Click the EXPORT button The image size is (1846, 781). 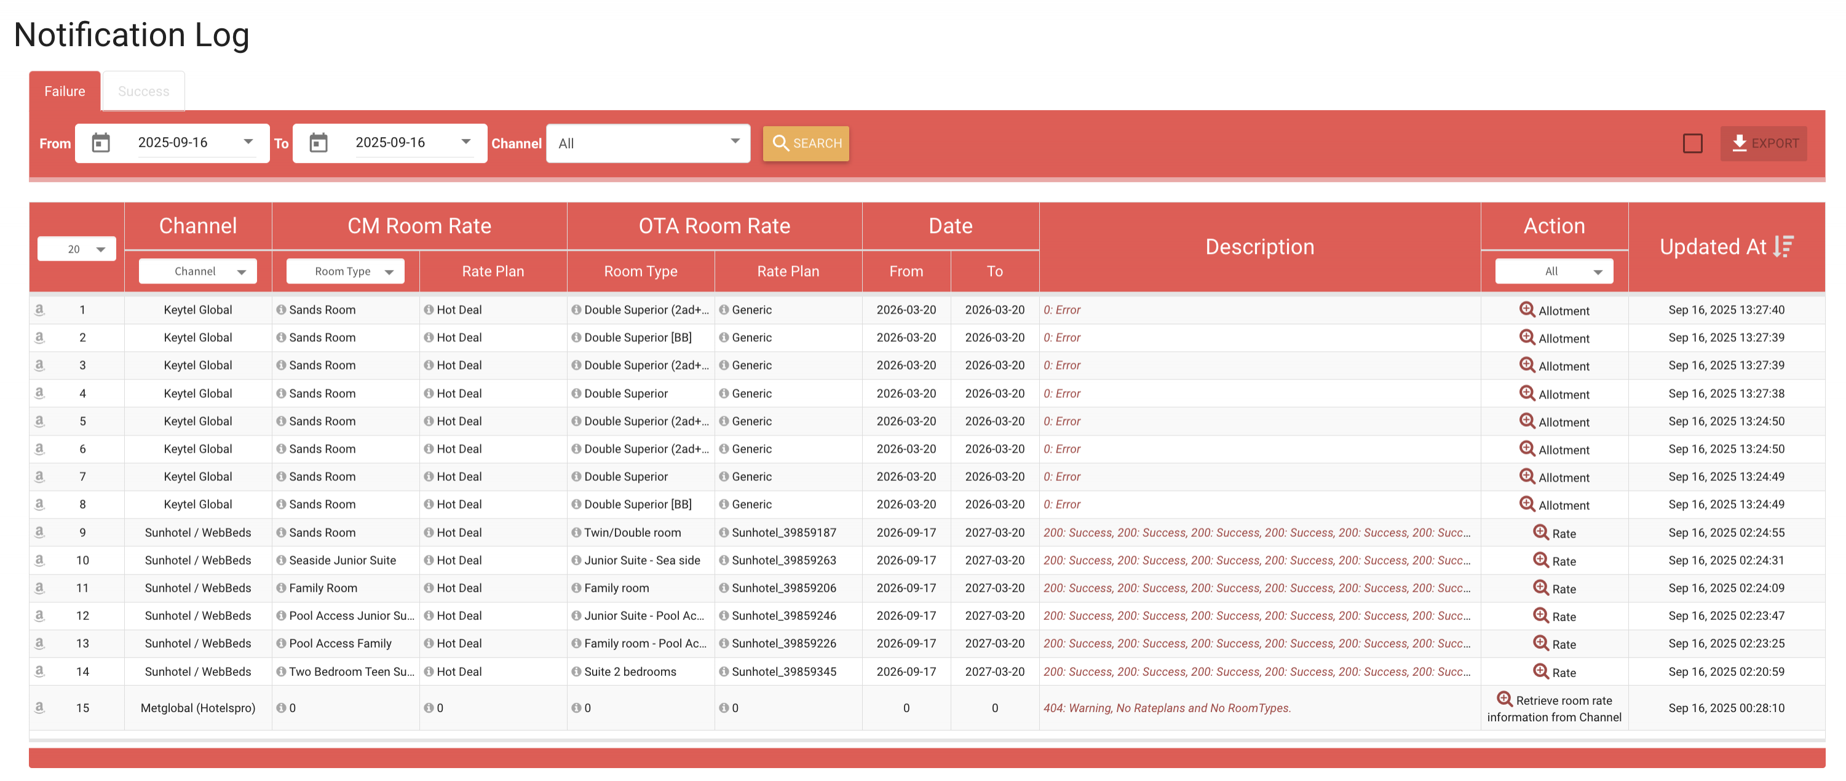click(1763, 143)
